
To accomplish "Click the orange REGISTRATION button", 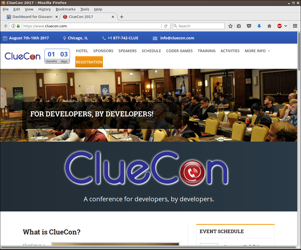I will 89,62.
